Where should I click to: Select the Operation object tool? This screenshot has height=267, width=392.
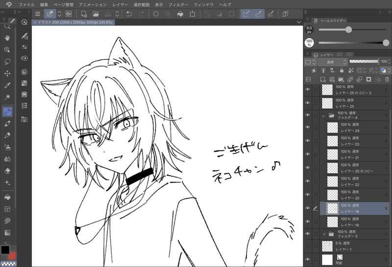[x=7, y=50]
